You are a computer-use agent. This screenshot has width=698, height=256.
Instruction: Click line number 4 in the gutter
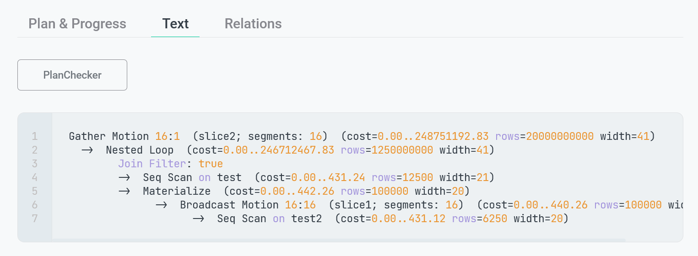[35, 177]
